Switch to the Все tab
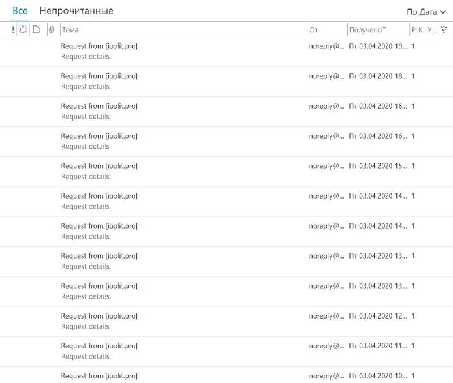 point(20,11)
